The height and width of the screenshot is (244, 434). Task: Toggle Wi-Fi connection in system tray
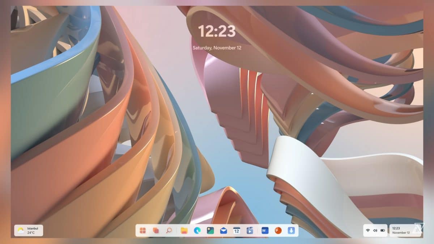(x=368, y=231)
